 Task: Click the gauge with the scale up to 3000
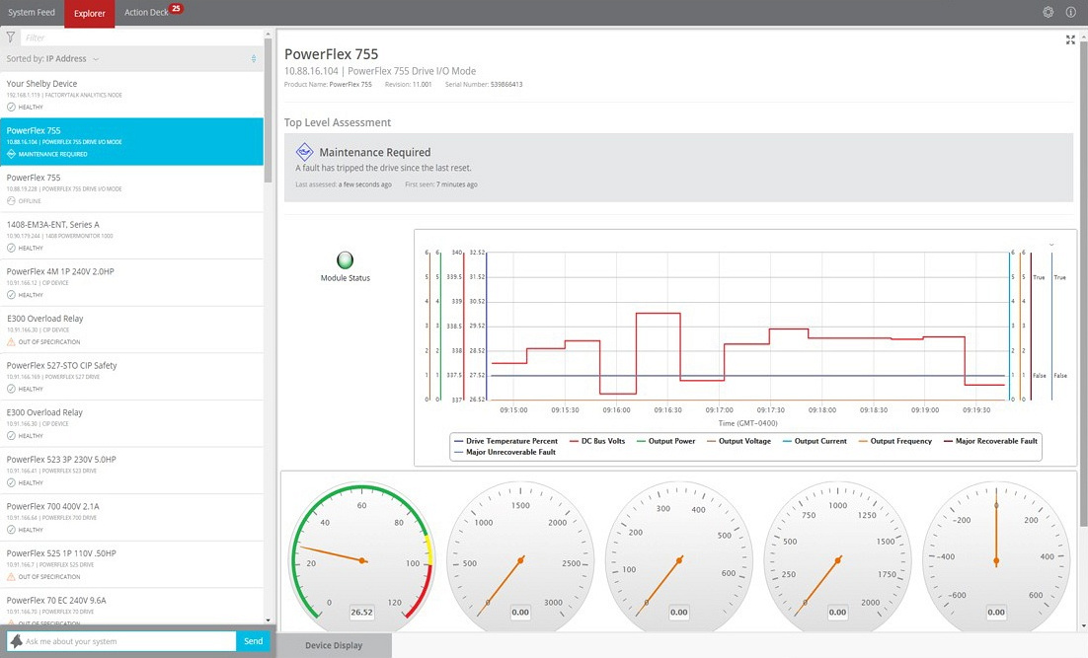point(520,556)
